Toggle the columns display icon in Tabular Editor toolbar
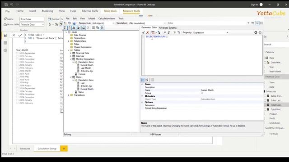The image size is (289, 162). click(70, 28)
